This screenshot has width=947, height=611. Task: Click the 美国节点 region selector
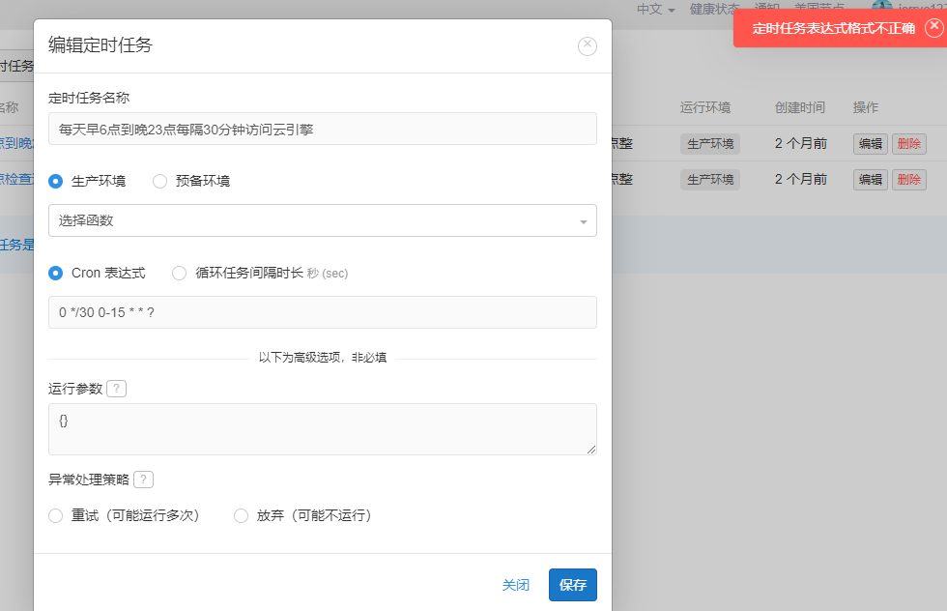pos(820,5)
